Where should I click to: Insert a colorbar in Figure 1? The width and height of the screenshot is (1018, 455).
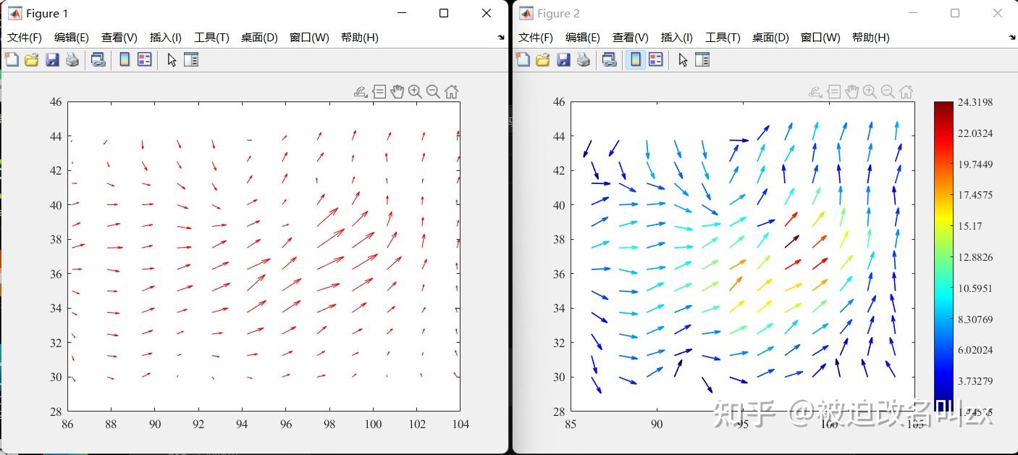[x=124, y=59]
